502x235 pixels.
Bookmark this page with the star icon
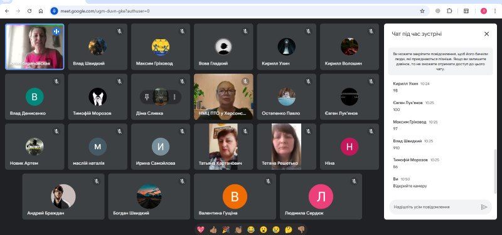pos(422,11)
